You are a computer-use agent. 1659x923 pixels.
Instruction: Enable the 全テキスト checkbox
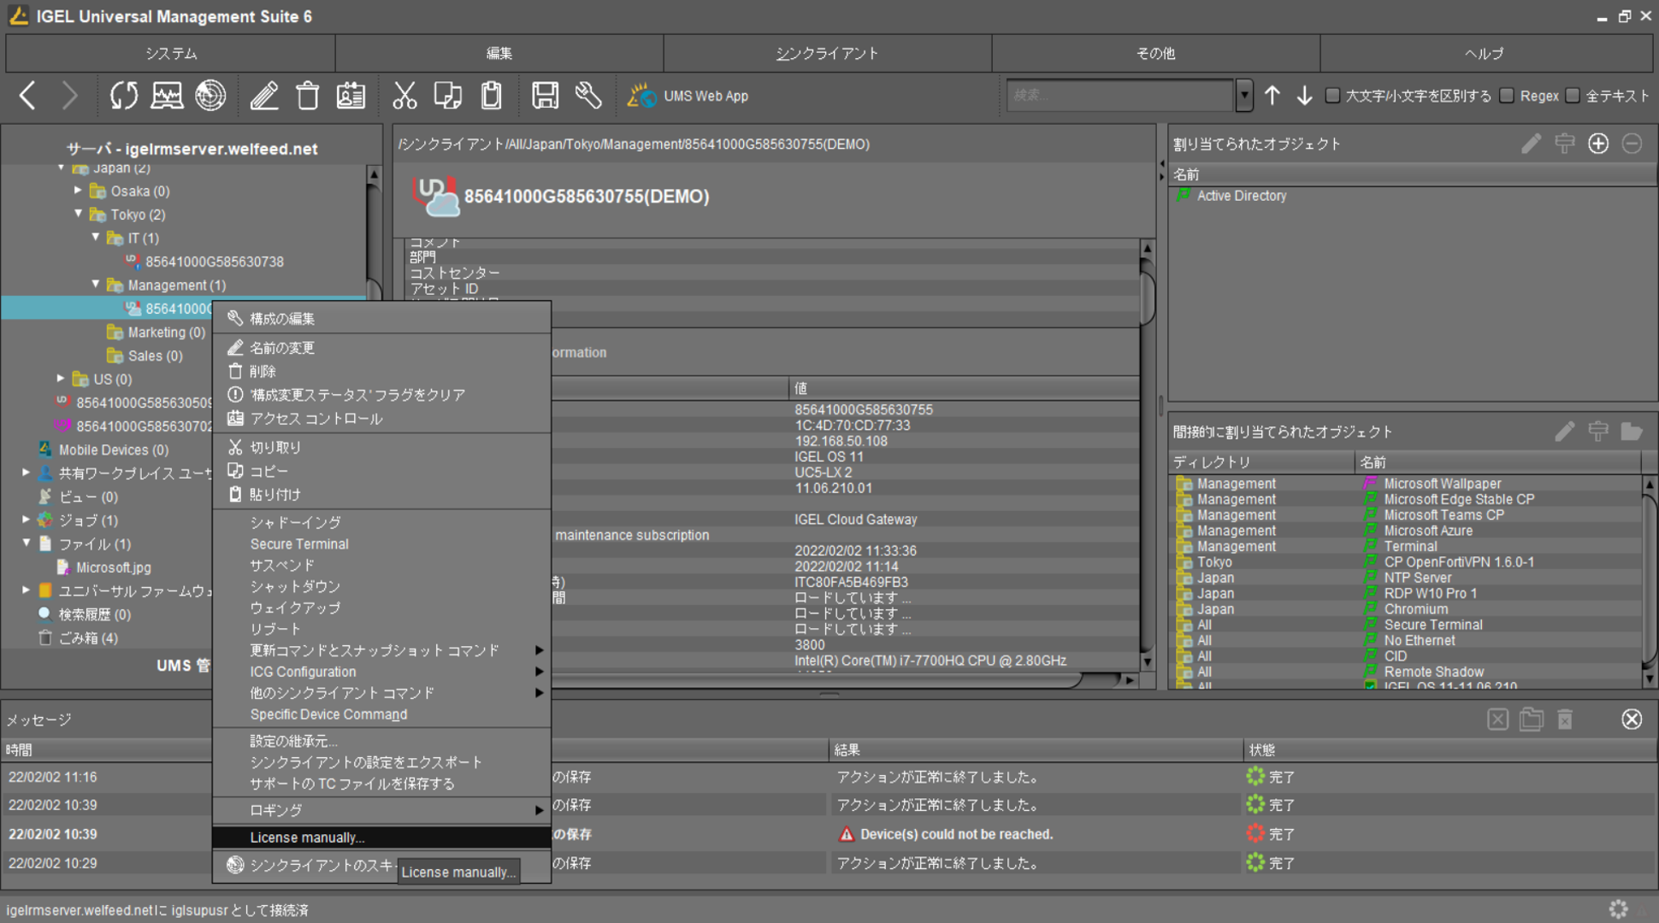[1573, 96]
